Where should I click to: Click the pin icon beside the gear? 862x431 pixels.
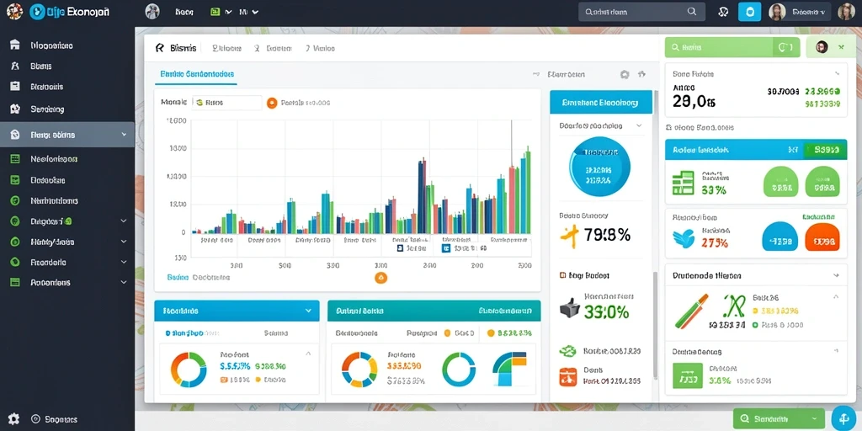[x=641, y=74]
